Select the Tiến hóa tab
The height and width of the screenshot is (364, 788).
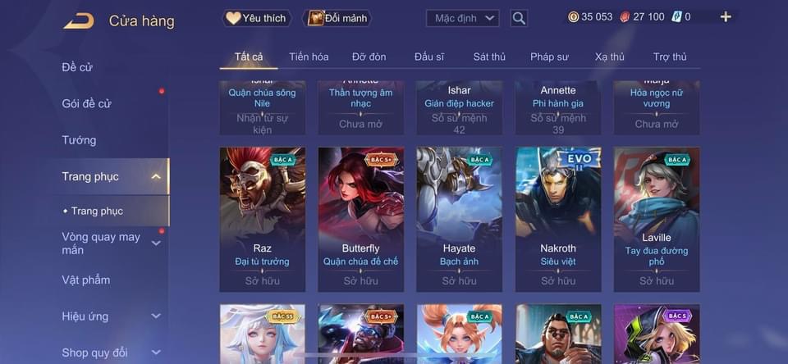[309, 57]
